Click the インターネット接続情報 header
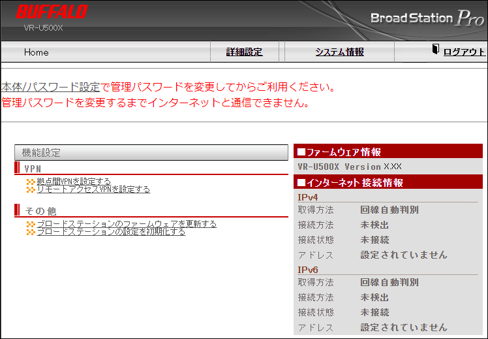The width and height of the screenshot is (488, 339). pos(388,182)
